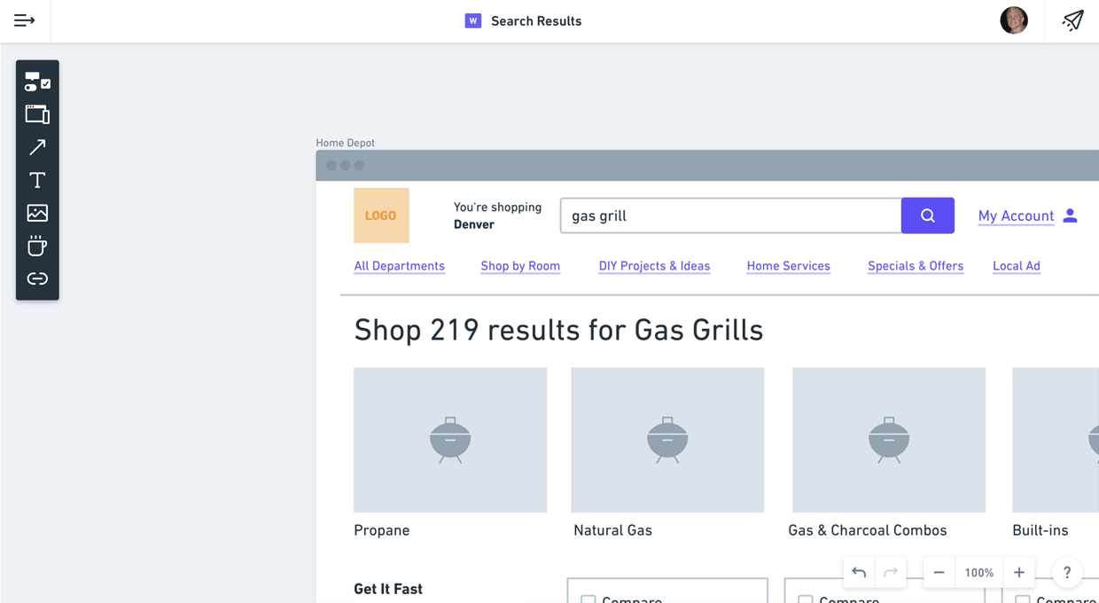Open the All Departments link
The width and height of the screenshot is (1099, 603).
(x=399, y=266)
